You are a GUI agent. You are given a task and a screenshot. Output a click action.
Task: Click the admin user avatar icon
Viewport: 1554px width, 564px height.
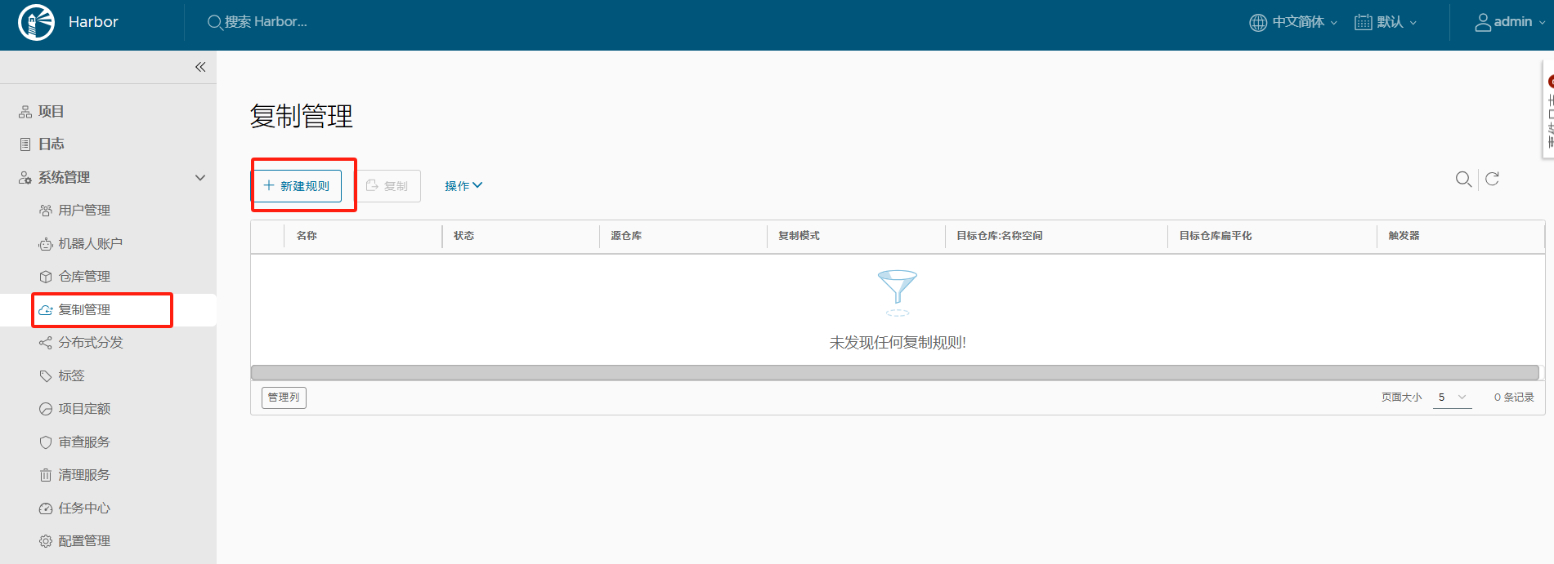(1483, 22)
